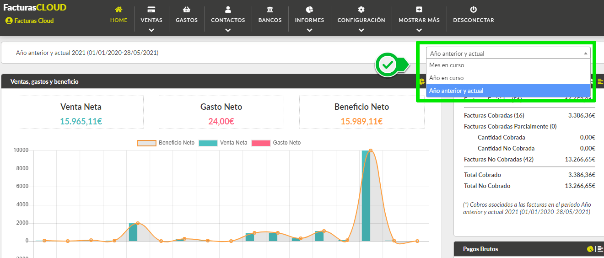Image resolution: width=604 pixels, height=258 pixels.
Task: Open the Año anterior y actual period selector
Action: [508, 54]
